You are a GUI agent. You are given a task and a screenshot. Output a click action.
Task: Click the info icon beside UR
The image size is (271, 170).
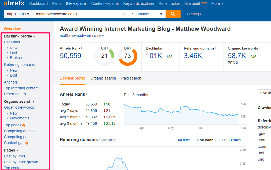(107, 48)
